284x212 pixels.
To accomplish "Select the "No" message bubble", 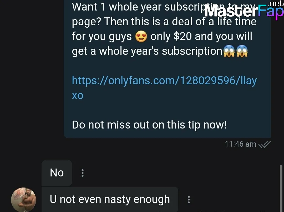I will (57, 173).
